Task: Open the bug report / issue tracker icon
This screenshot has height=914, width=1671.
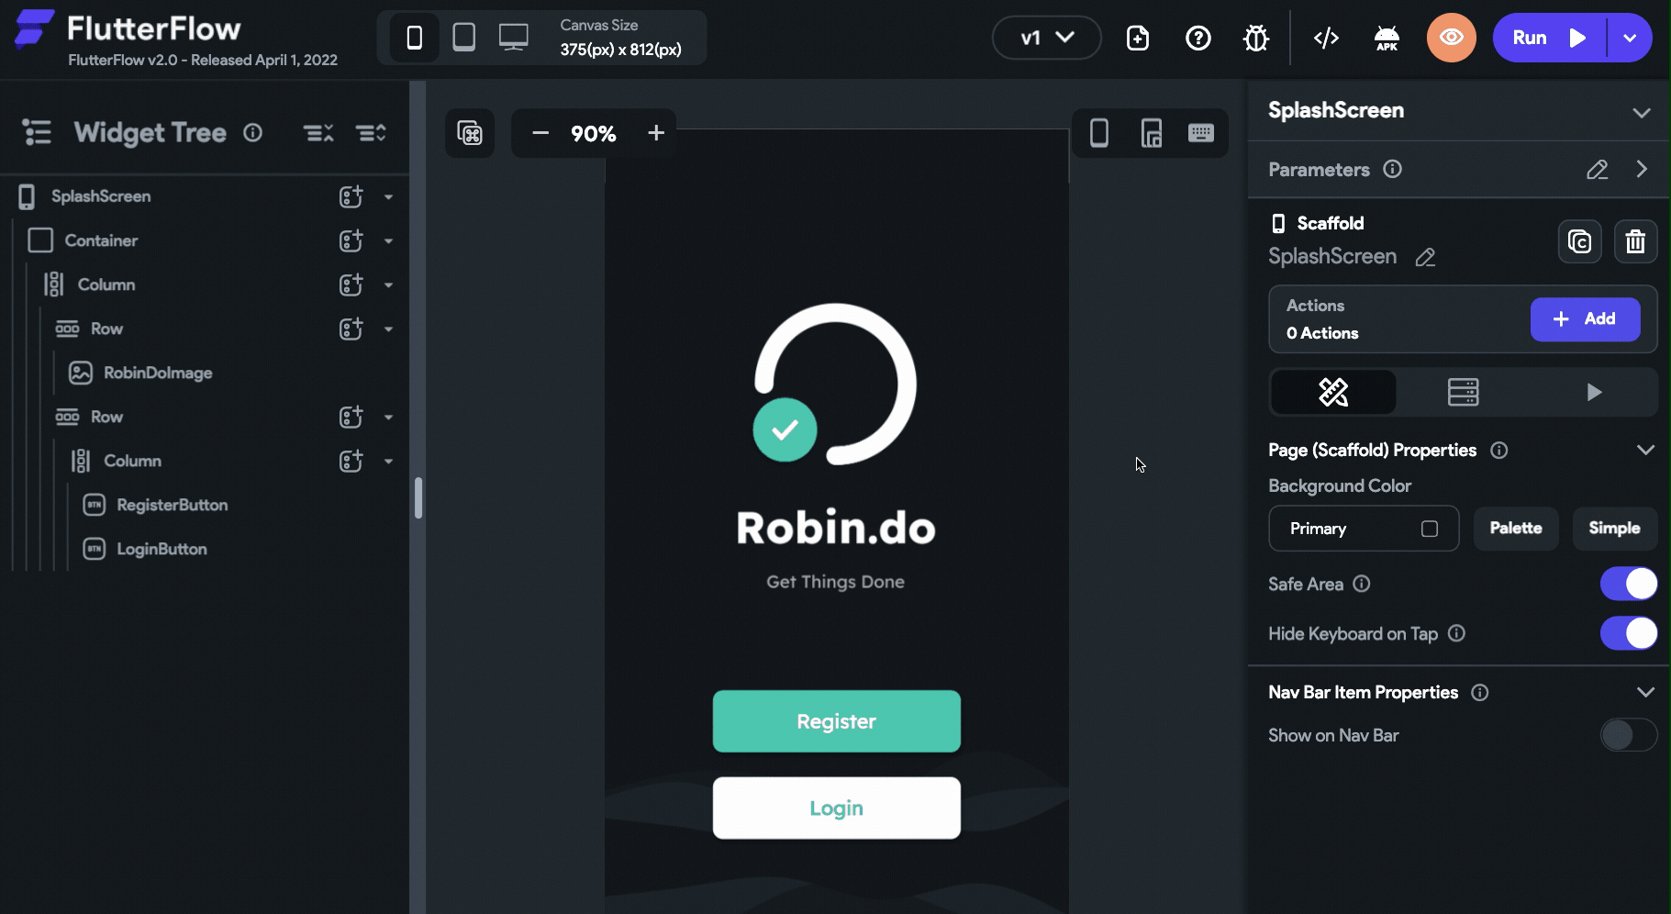Action: (x=1256, y=38)
